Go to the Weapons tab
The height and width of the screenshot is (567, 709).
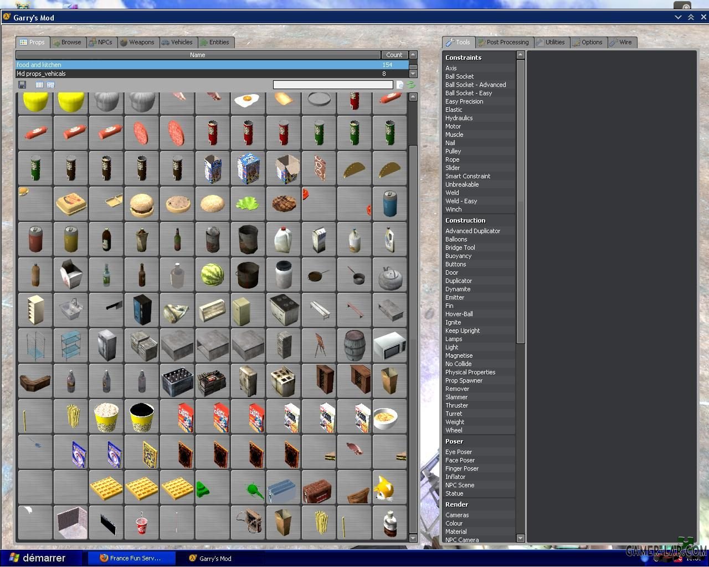pos(137,42)
